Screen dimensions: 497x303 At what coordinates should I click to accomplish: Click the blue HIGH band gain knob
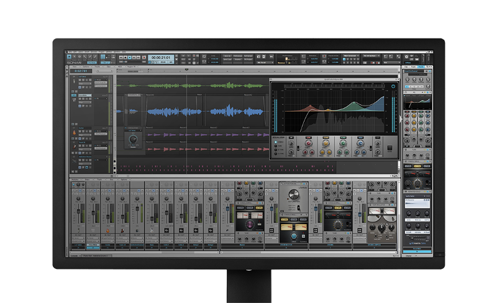point(360,144)
